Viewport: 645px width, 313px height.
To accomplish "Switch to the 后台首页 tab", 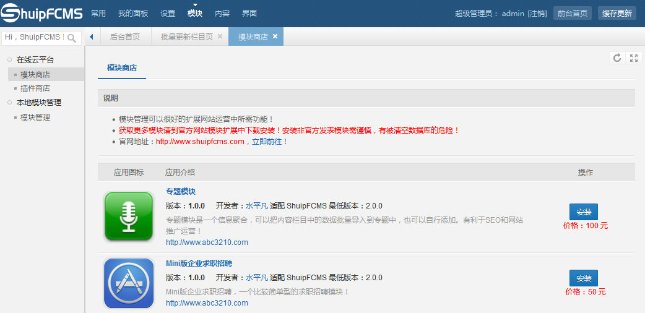I will 125,37.
